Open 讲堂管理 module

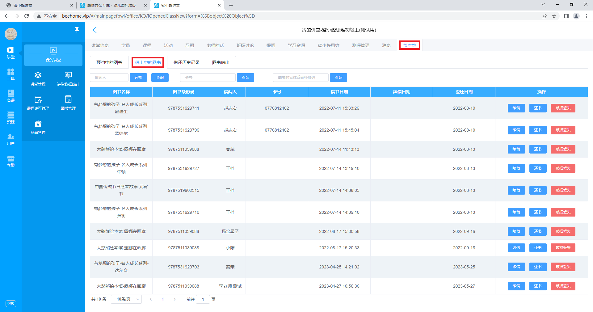tap(38, 79)
